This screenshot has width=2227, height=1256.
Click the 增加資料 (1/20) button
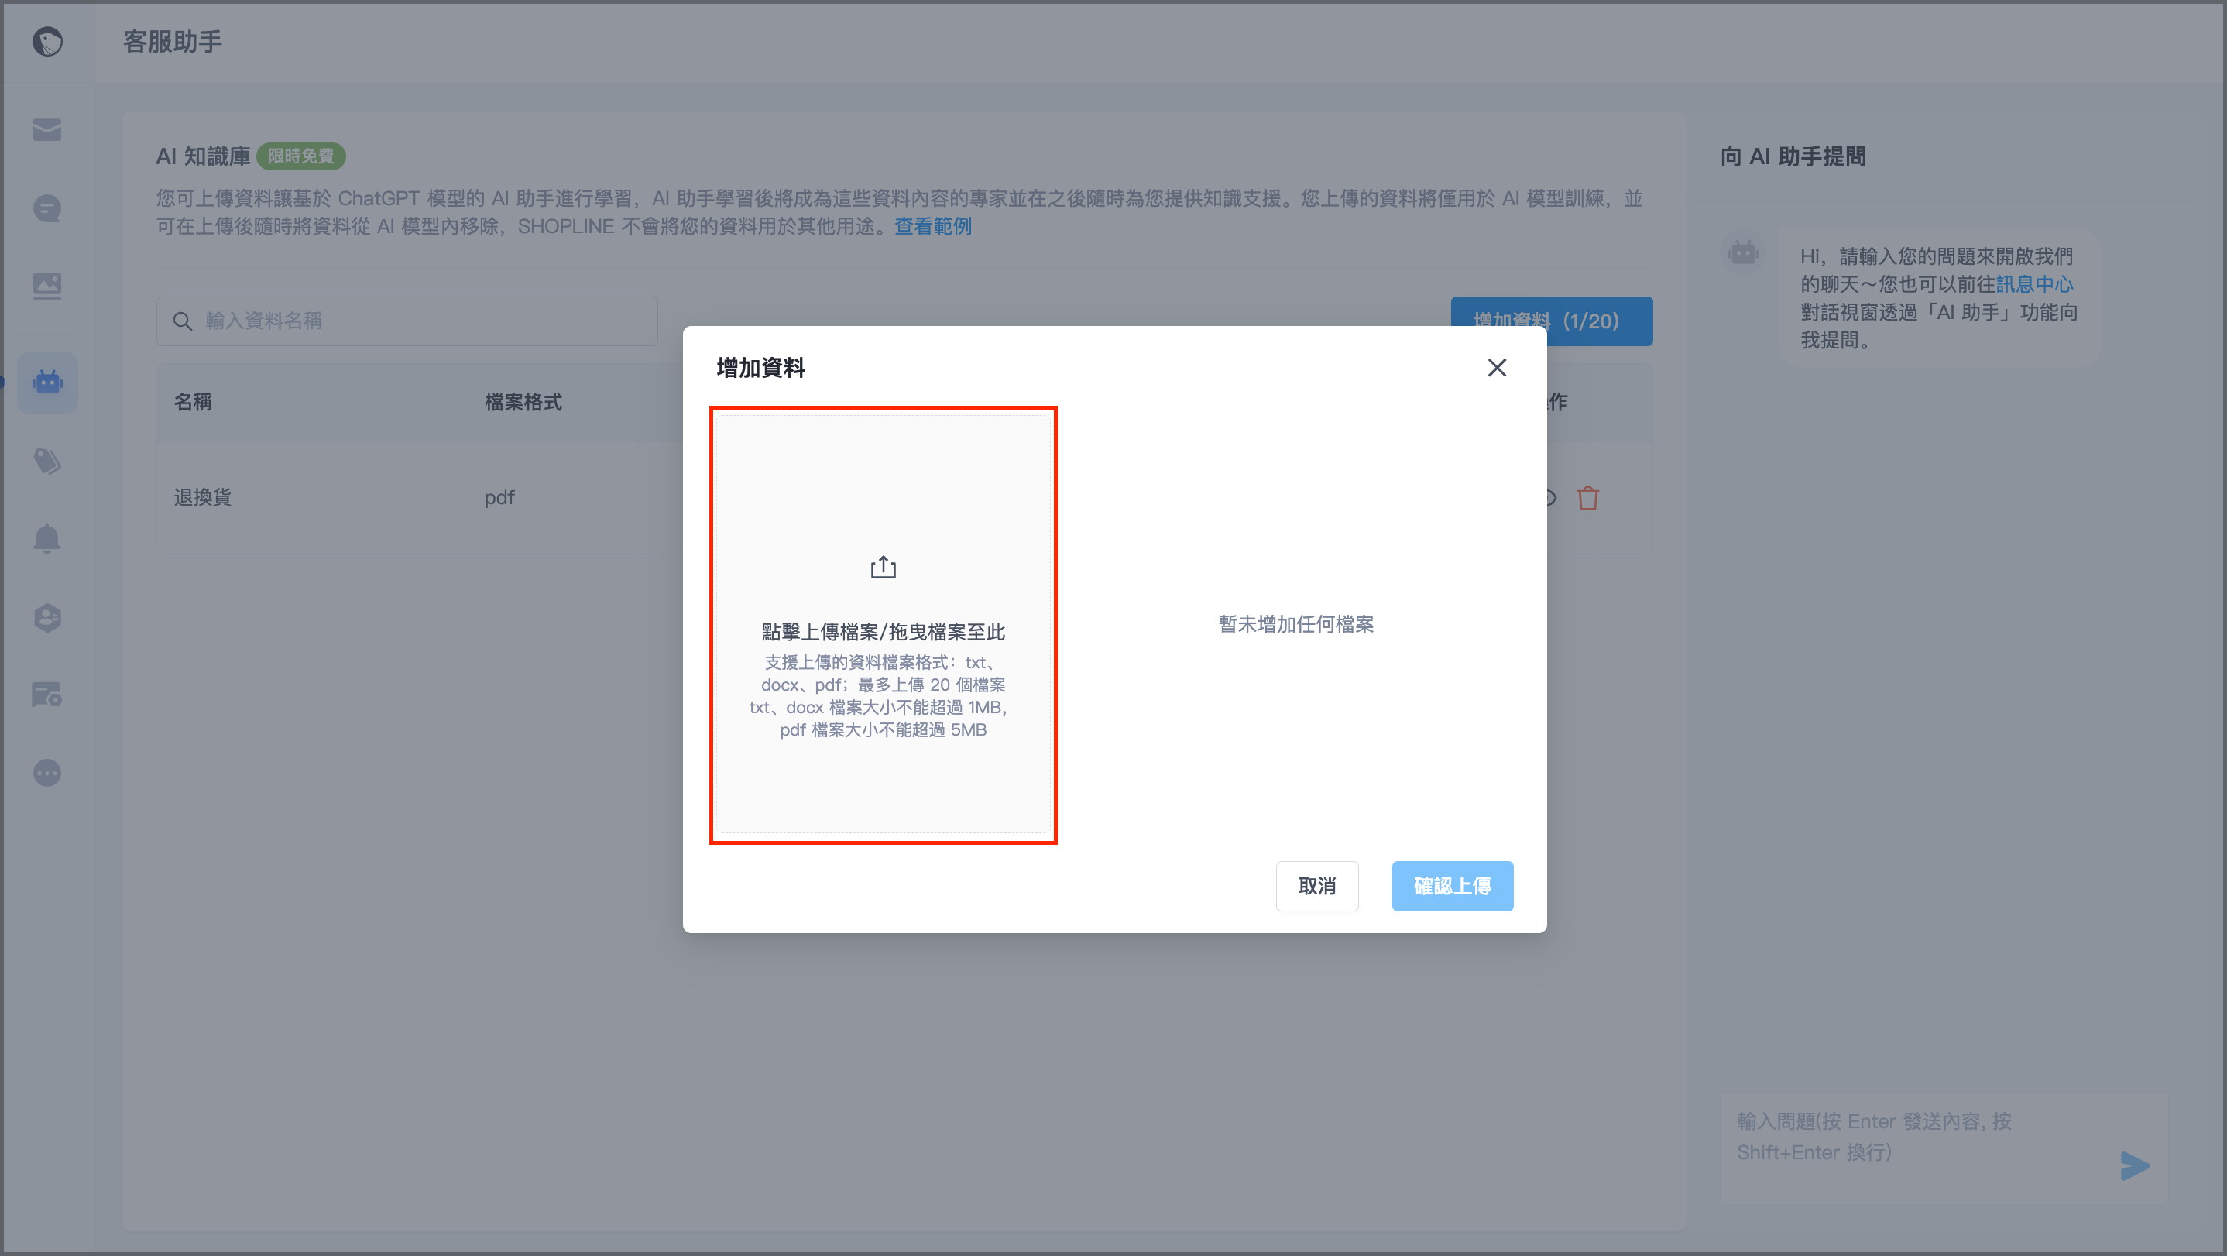[1551, 321]
